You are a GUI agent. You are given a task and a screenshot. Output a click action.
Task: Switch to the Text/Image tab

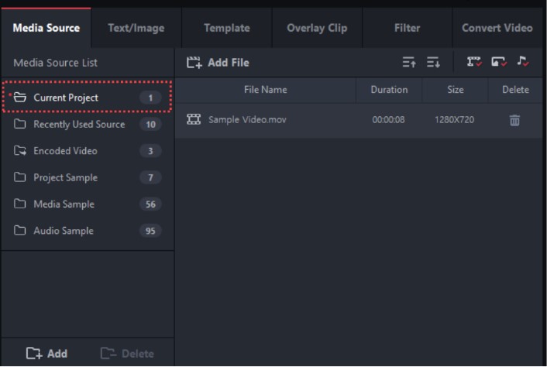(x=136, y=28)
